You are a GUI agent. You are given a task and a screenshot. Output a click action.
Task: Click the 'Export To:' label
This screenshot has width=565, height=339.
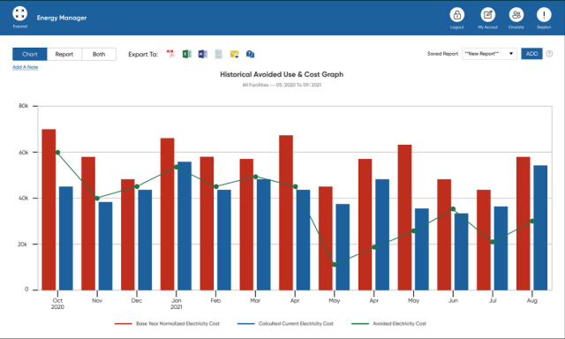pos(143,55)
